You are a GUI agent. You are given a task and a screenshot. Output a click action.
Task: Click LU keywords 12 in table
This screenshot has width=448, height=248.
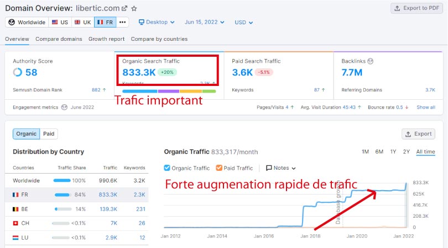click(x=142, y=238)
